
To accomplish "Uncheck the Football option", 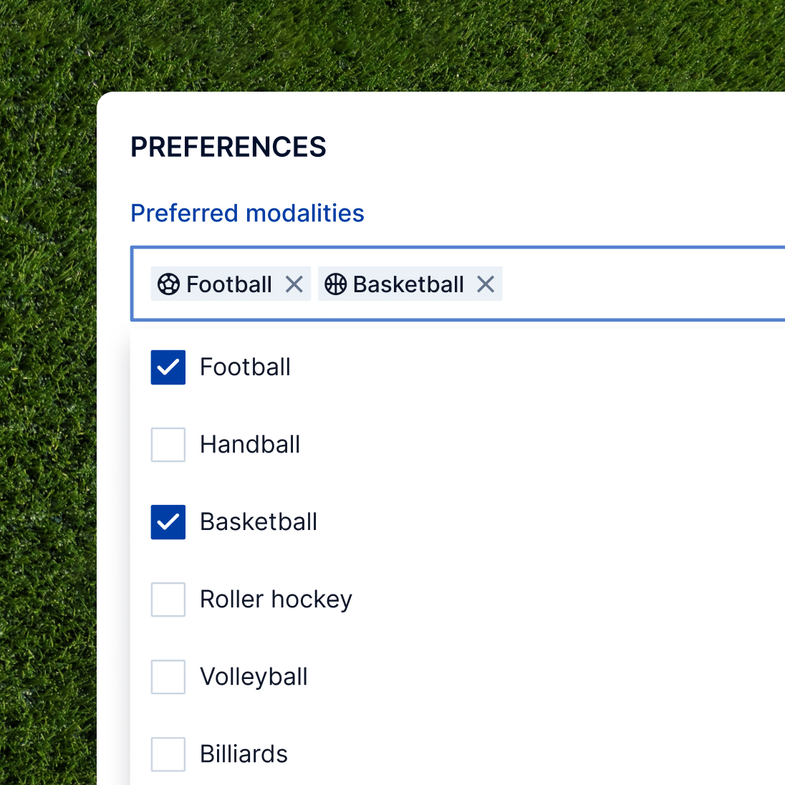I will point(168,367).
